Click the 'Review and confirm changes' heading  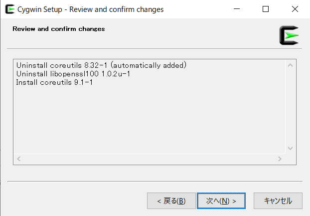click(58, 29)
